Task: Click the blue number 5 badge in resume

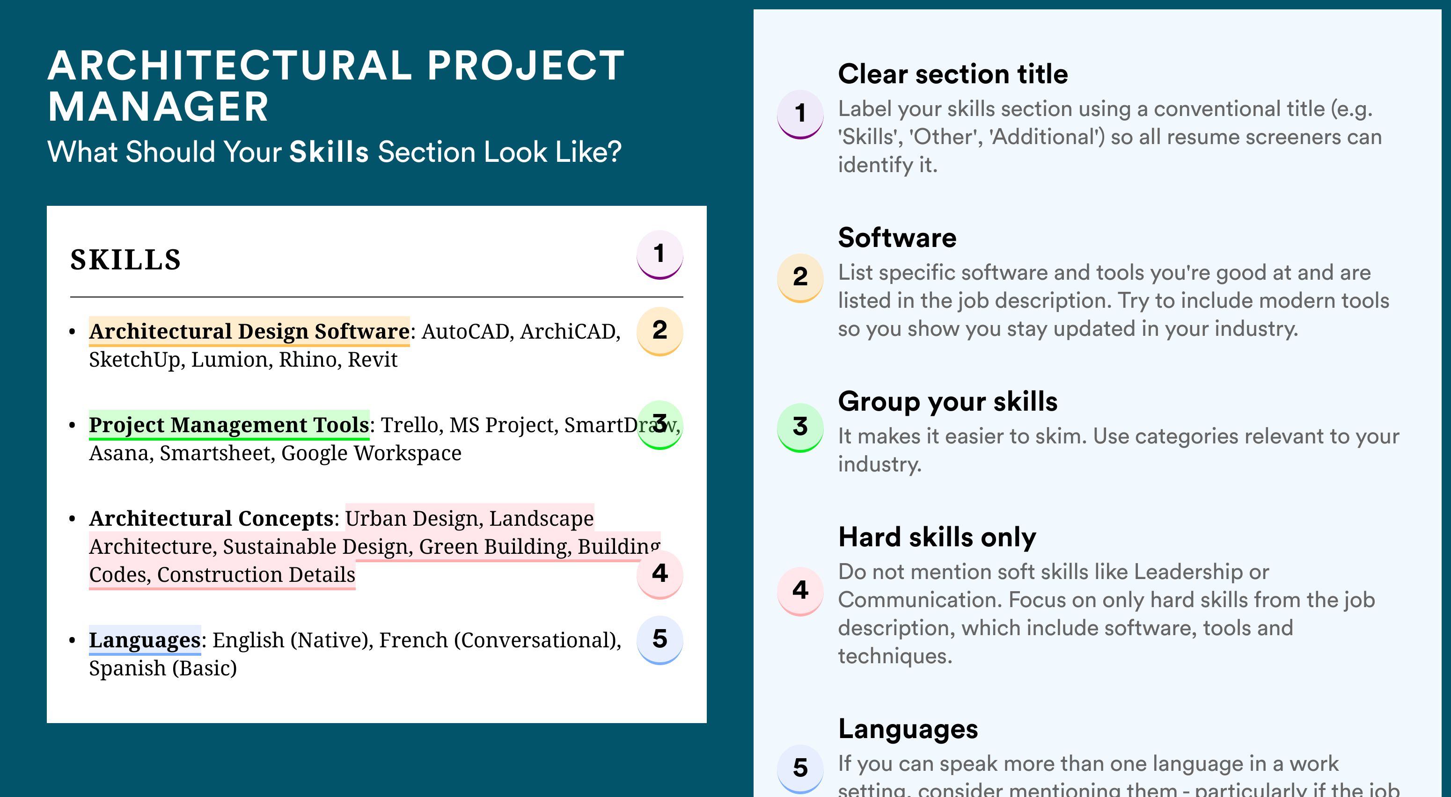Action: pos(660,640)
